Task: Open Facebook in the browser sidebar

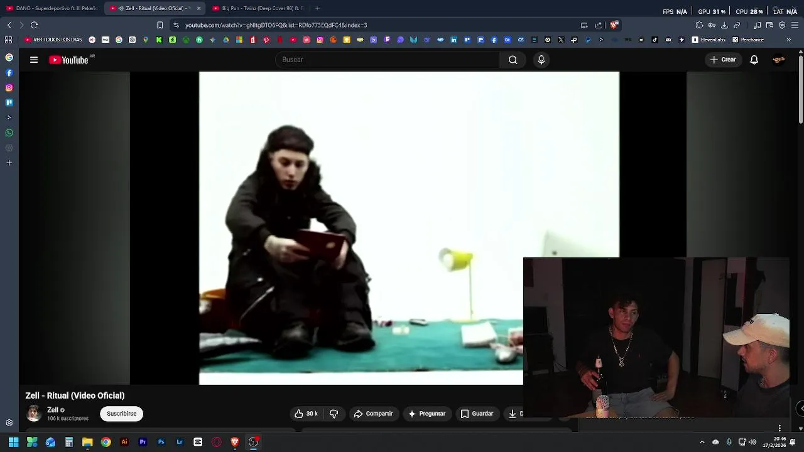Action: [x=9, y=73]
